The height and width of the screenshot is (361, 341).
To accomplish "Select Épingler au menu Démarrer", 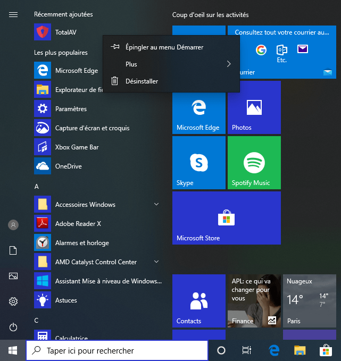I will point(171,47).
